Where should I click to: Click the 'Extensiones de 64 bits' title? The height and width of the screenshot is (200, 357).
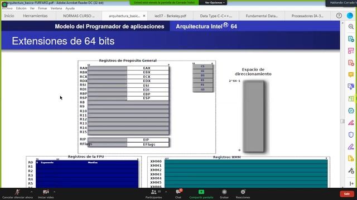point(63,41)
